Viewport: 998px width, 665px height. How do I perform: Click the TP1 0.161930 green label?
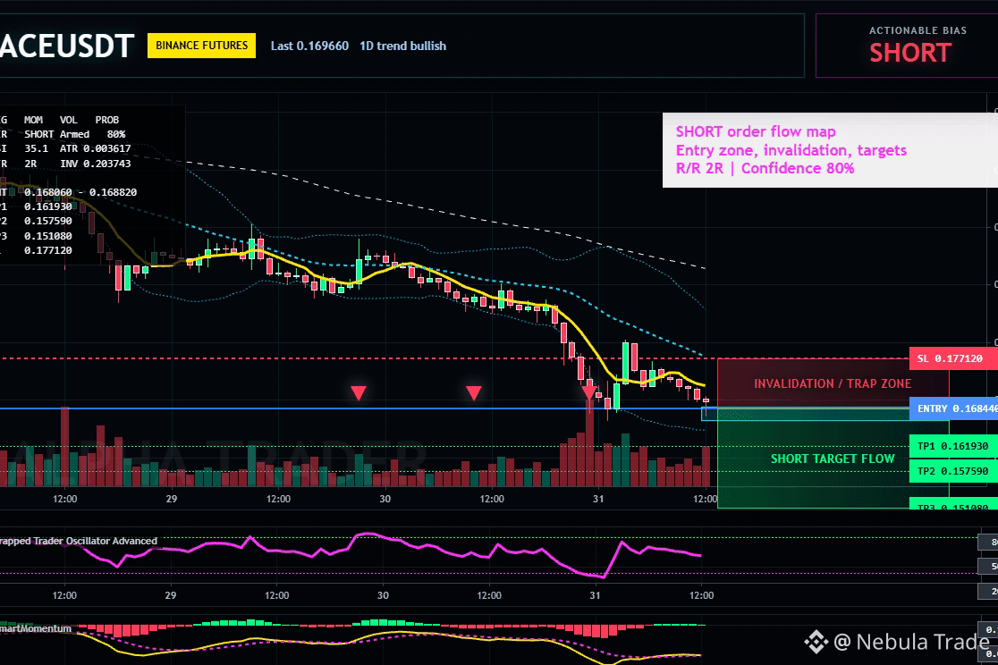[953, 446]
